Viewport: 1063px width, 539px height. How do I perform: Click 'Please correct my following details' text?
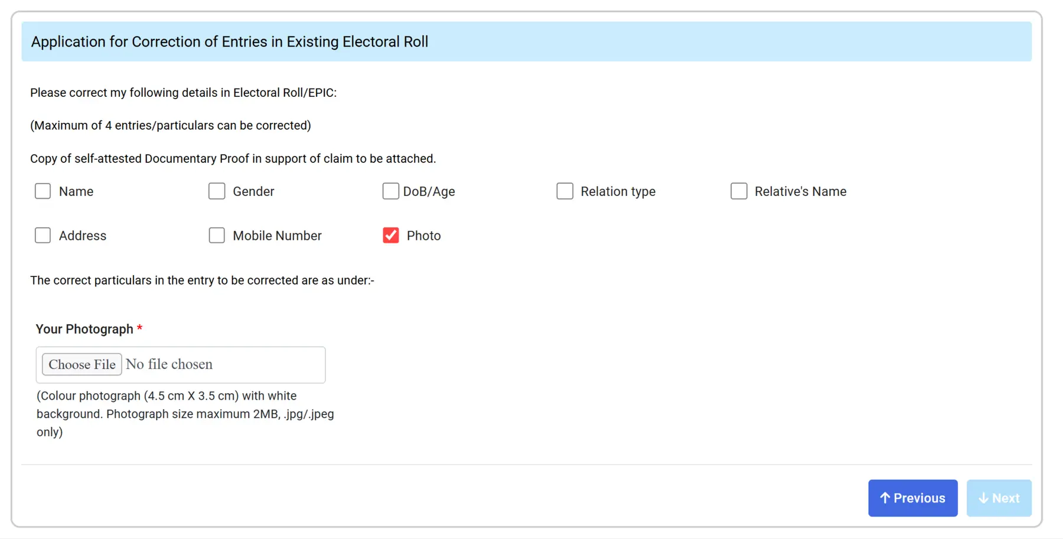pos(184,93)
